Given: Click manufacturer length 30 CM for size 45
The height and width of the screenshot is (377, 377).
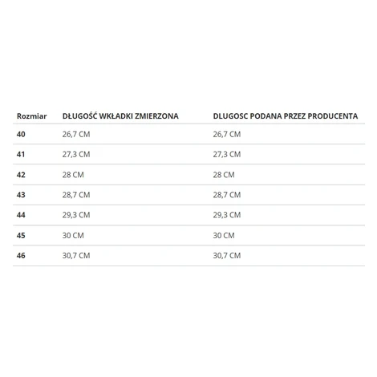Looking at the screenshot, I should tap(224, 236).
